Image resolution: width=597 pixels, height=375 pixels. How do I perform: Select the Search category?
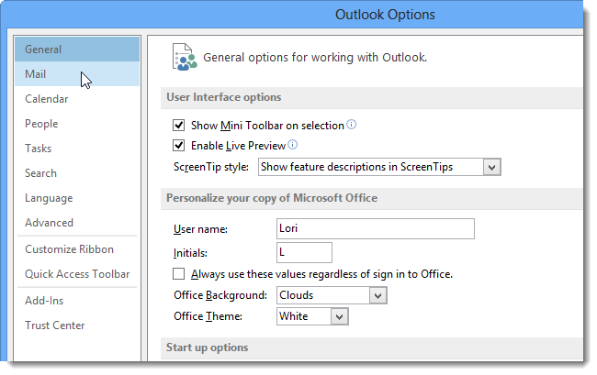(77, 173)
